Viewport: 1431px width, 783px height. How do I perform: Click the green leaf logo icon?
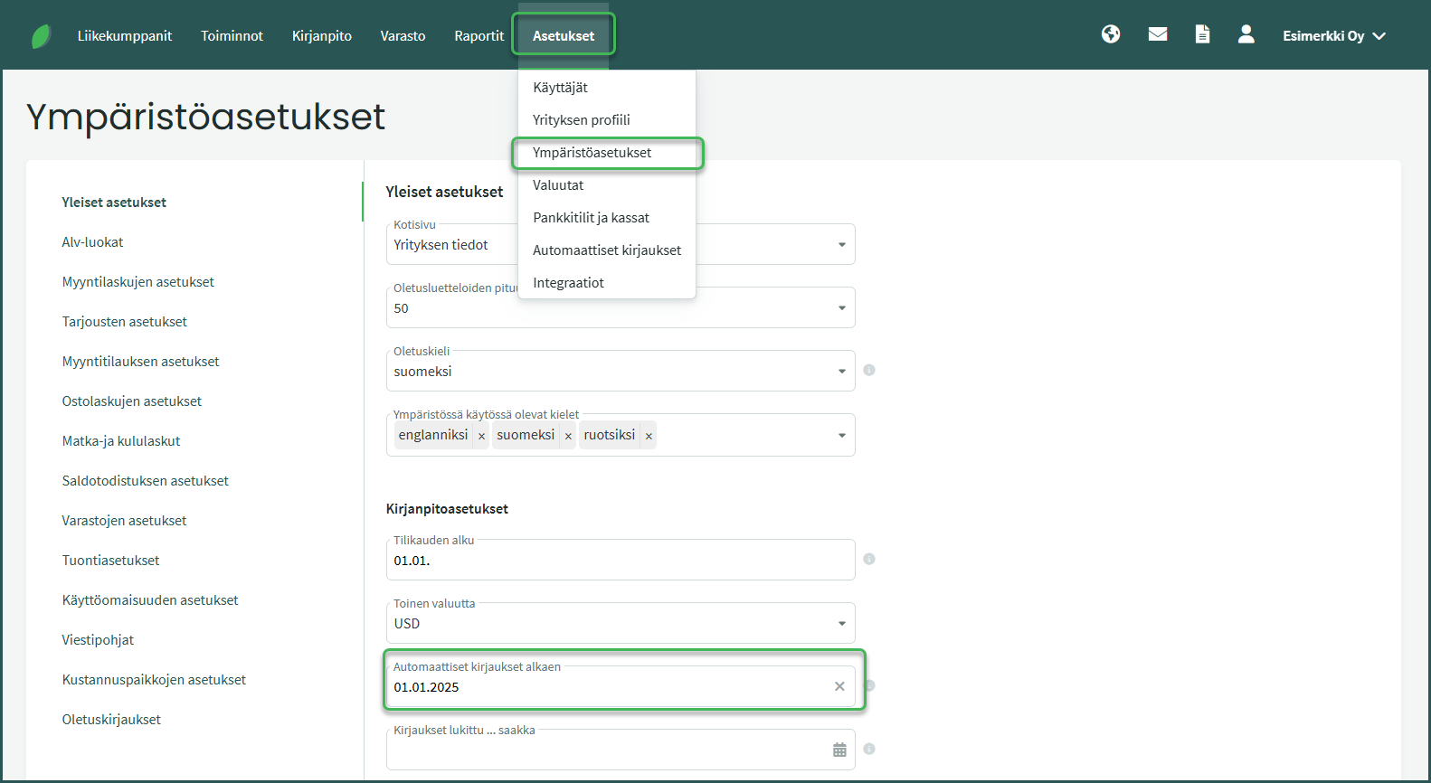pyautogui.click(x=41, y=36)
